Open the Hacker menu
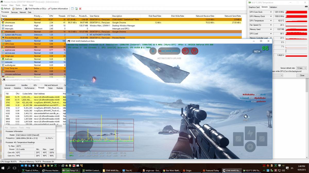The image size is (309, 173). [4, 5]
